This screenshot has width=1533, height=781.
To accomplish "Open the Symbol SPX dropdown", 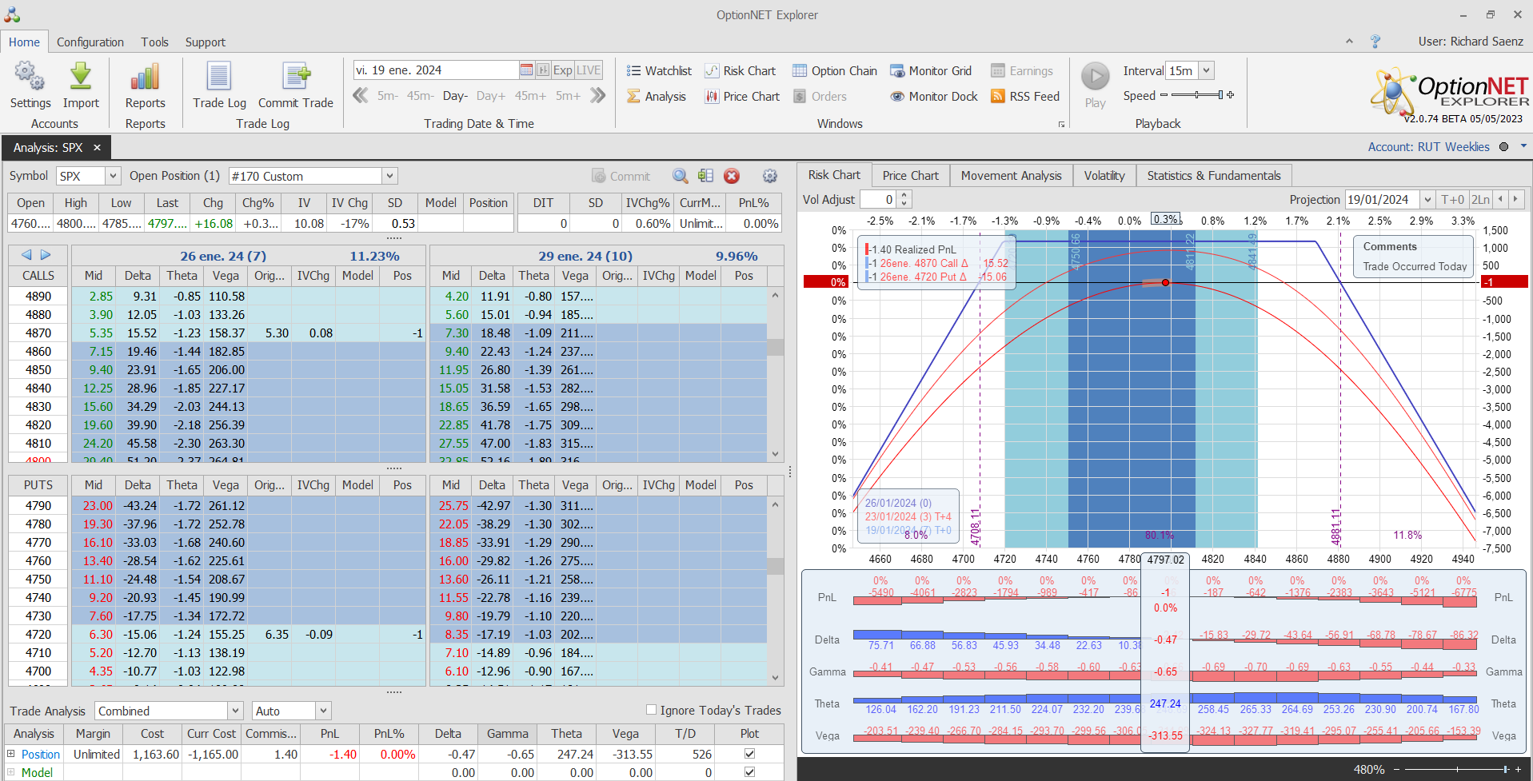I will coord(113,176).
